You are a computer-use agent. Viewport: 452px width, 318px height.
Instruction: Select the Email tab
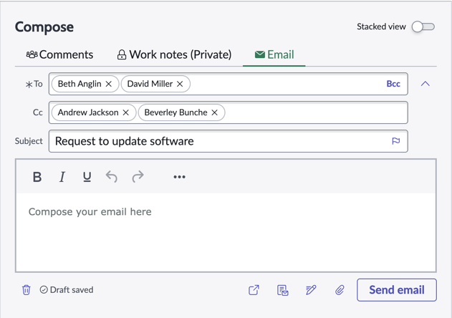[x=274, y=54]
